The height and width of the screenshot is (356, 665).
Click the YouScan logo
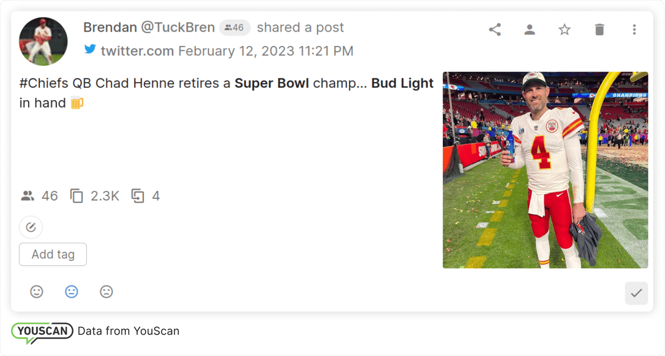coord(42,332)
